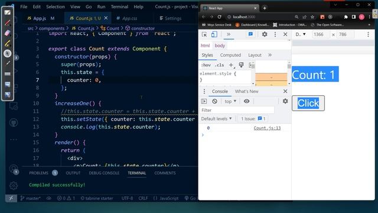Viewport: 378px width, 213px height.
Task: Open Chrome profile avatar
Action: tap(361, 17)
